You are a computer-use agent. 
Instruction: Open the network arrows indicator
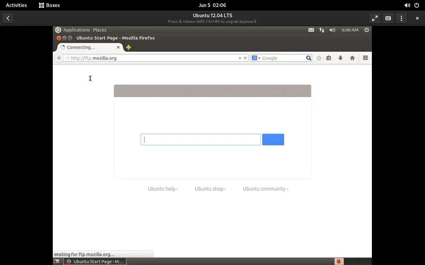[322, 30]
